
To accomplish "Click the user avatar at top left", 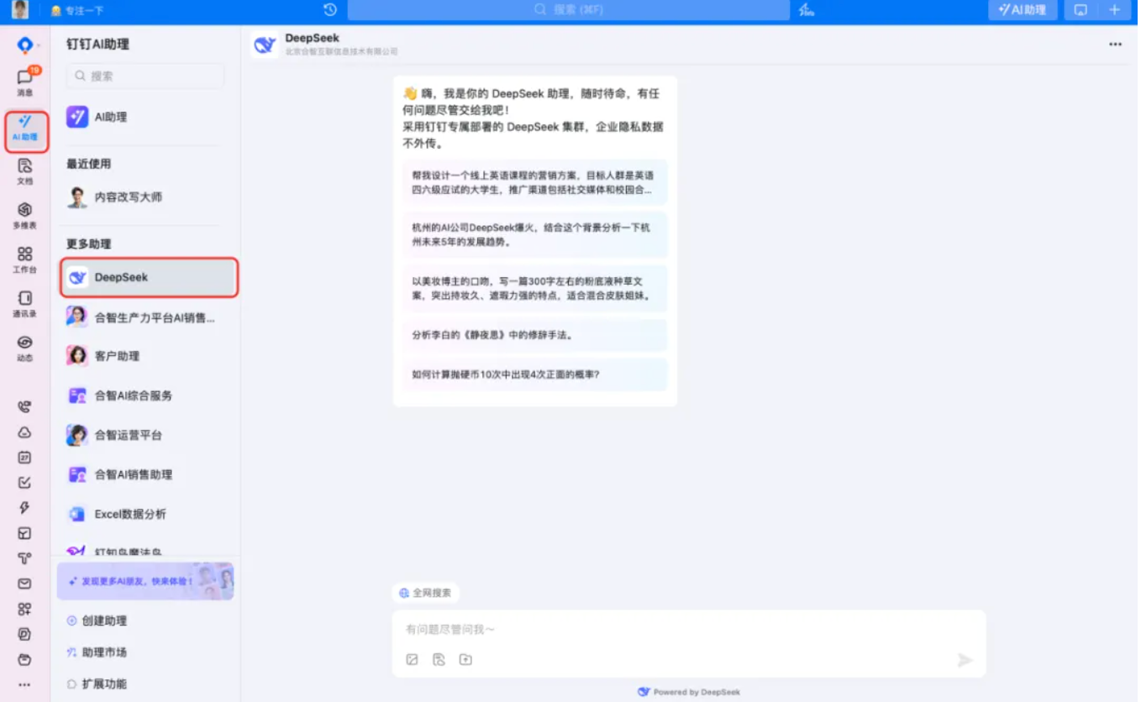I will [x=20, y=10].
